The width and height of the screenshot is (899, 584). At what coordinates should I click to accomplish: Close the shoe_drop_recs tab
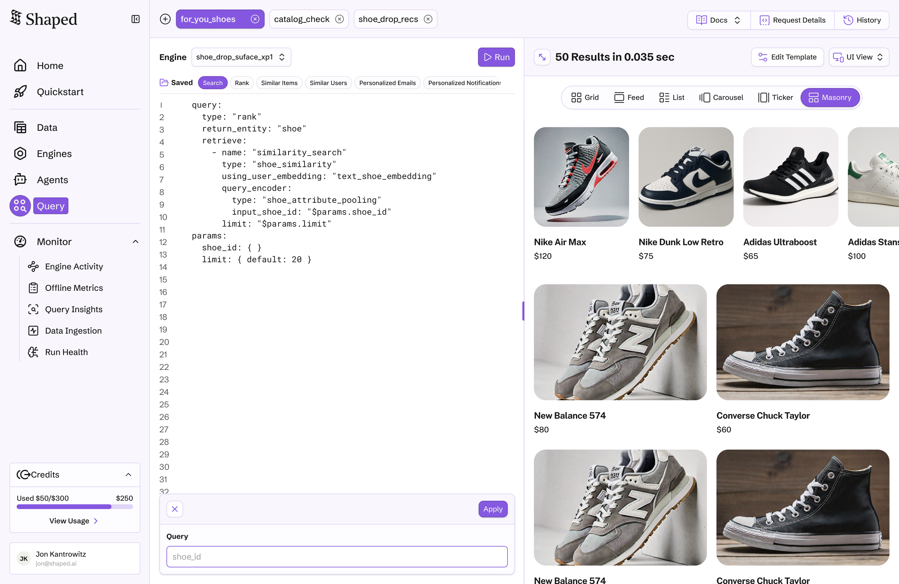click(x=428, y=19)
